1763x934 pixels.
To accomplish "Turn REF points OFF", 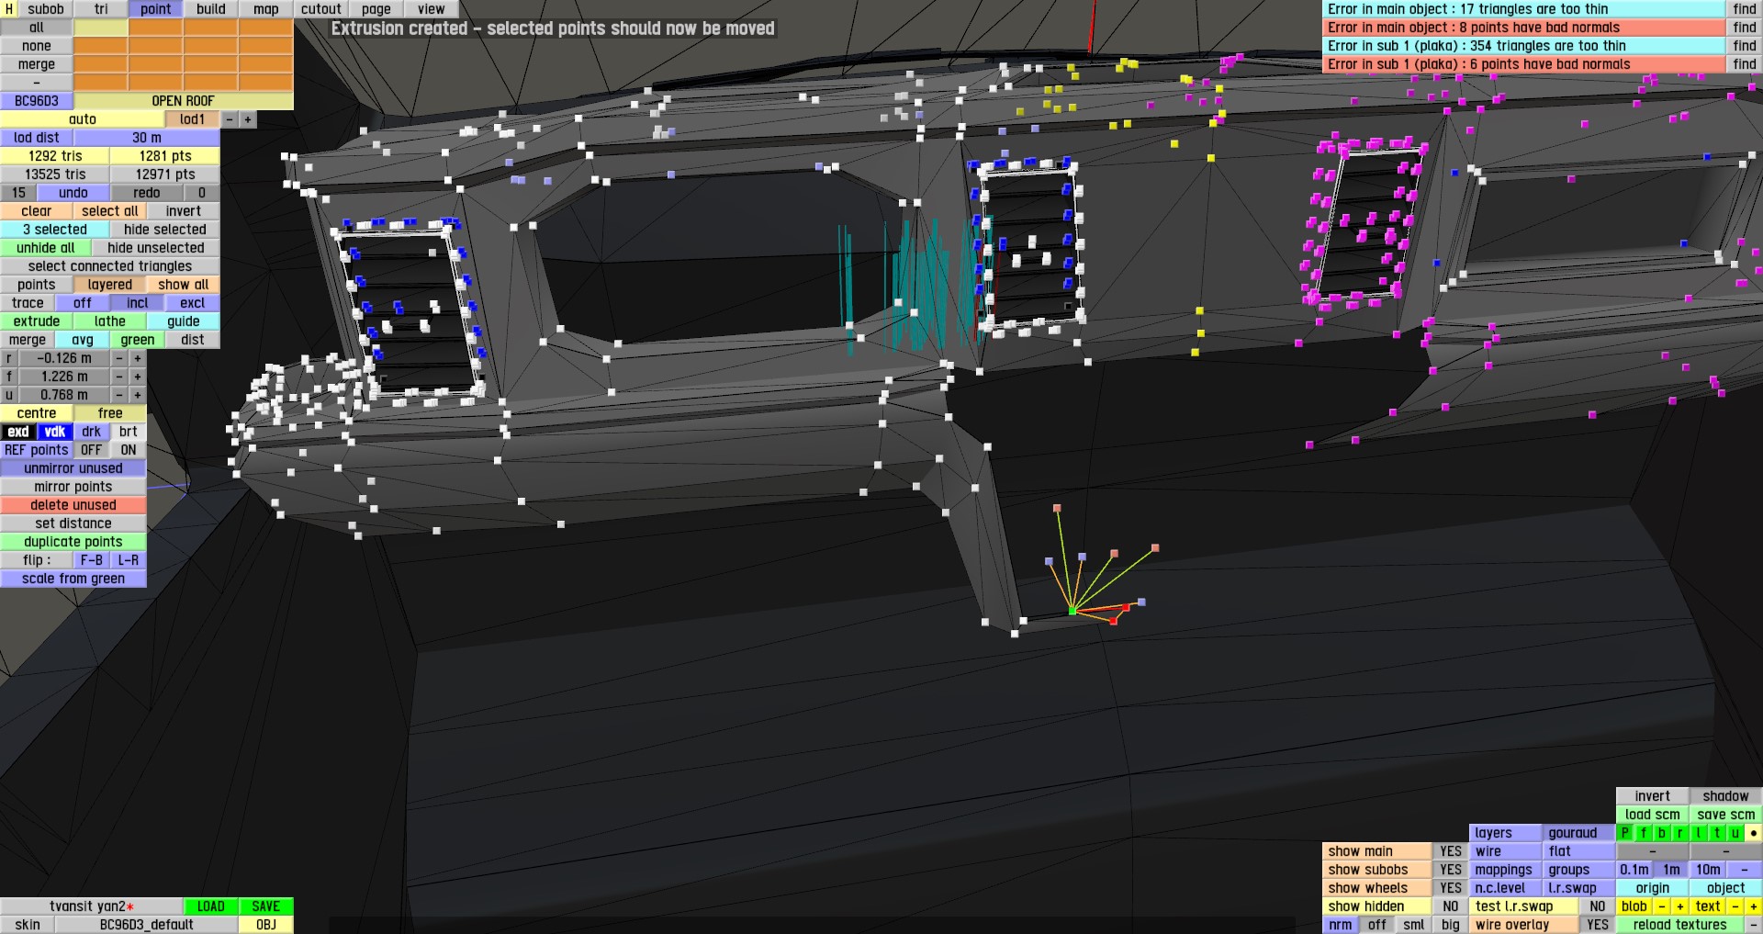I will tap(92, 450).
